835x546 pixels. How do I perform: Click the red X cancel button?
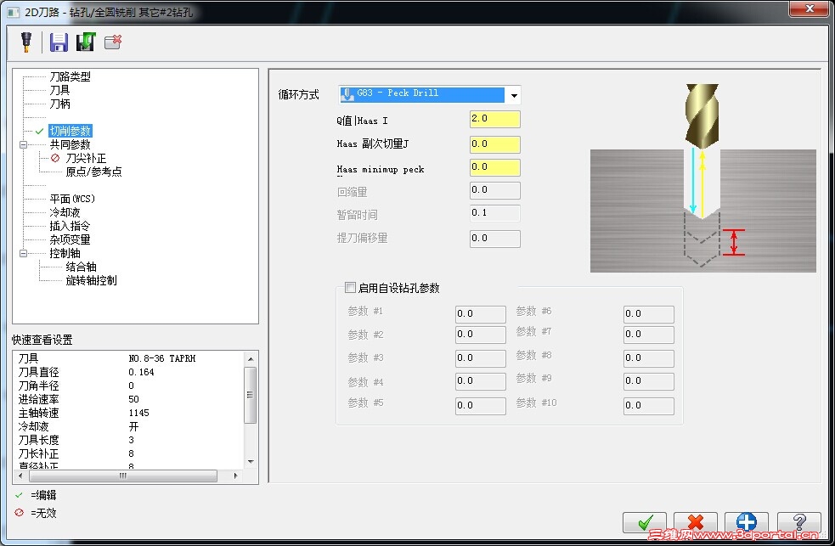[696, 522]
